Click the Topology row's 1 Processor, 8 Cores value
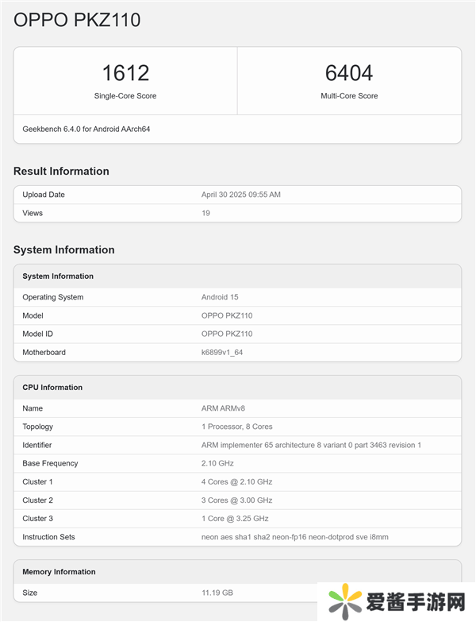Viewport: 476px width, 622px height. (x=238, y=427)
